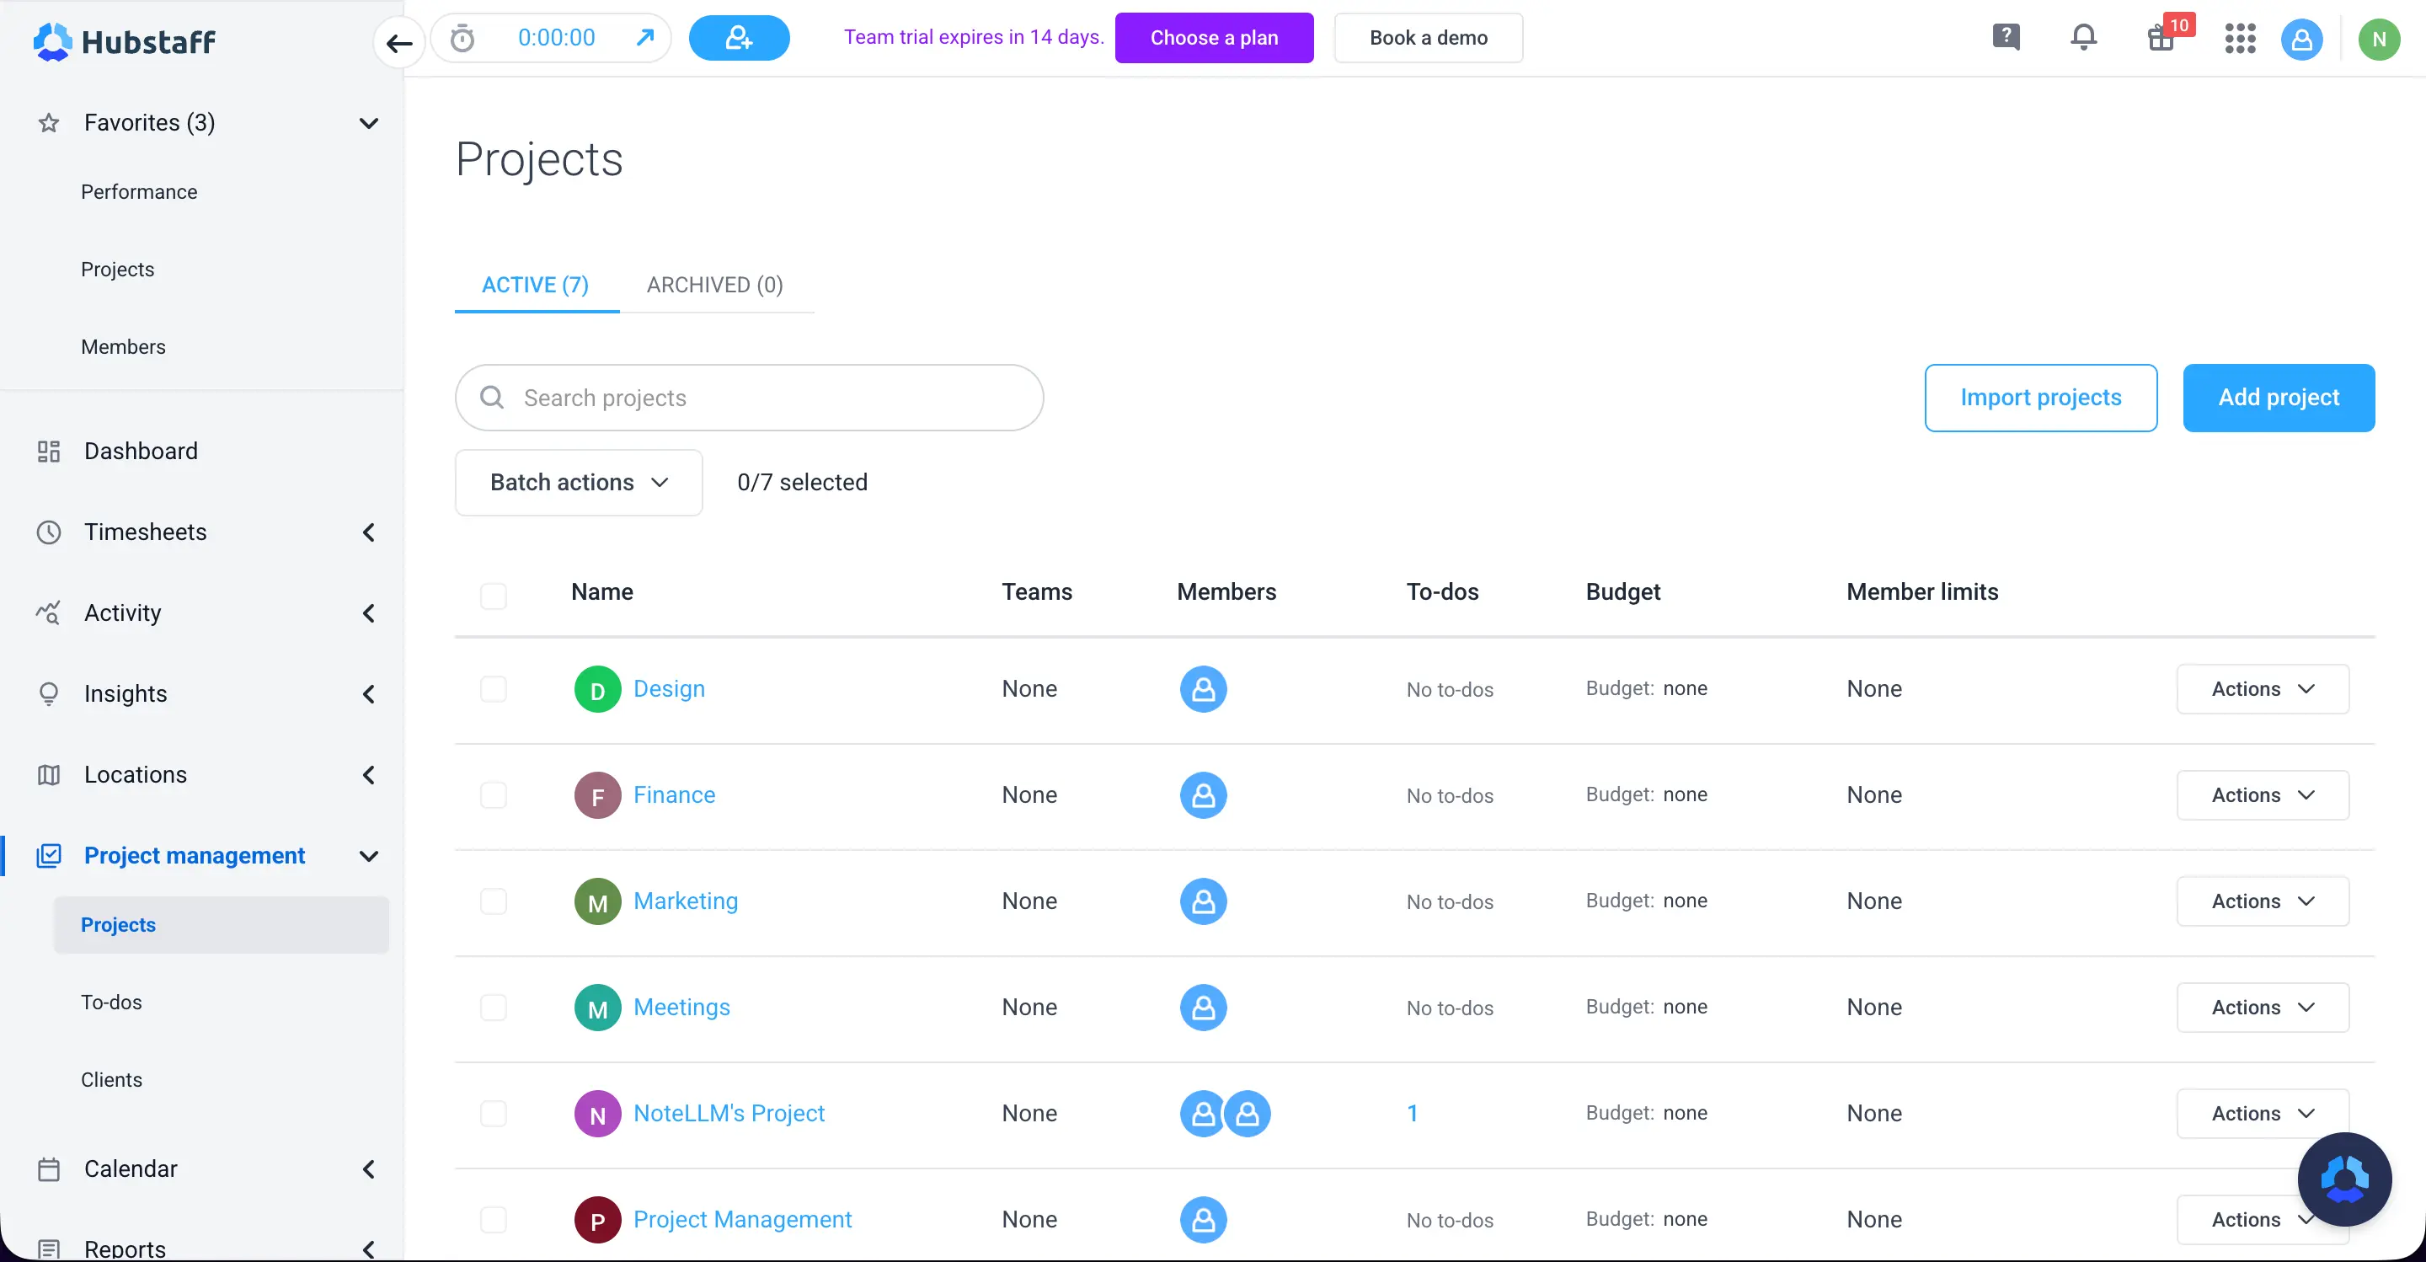Toggle select-all checkbox in table header
Image resolution: width=2426 pixels, height=1262 pixels.
tap(494, 596)
